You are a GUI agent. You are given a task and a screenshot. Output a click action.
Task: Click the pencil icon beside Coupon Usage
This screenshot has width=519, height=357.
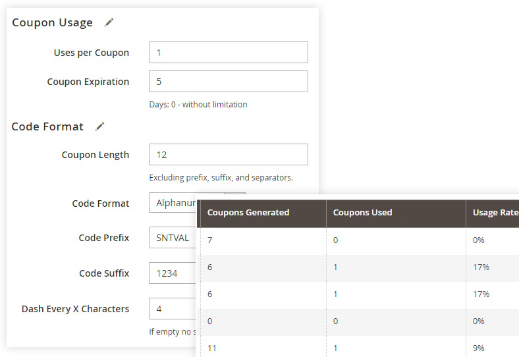pyautogui.click(x=109, y=22)
